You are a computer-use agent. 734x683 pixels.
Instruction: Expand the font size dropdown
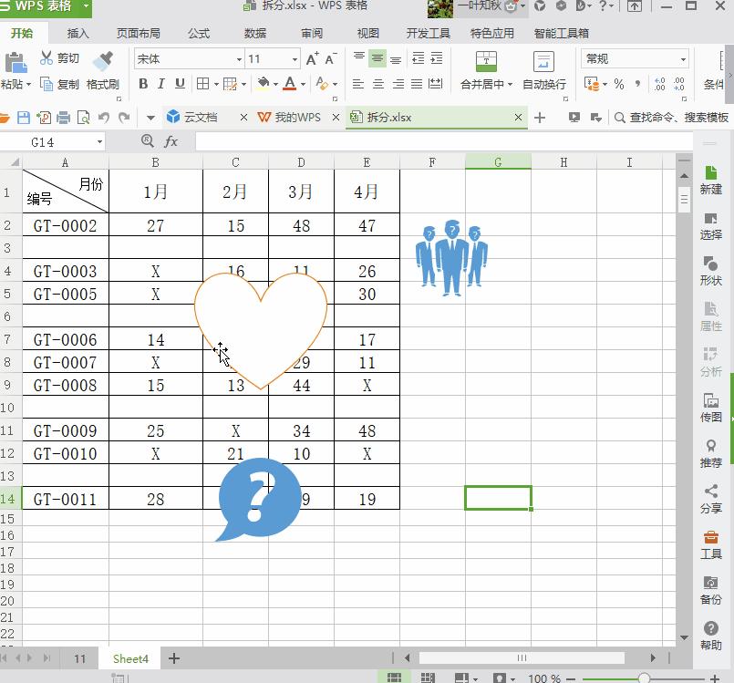tap(294, 58)
